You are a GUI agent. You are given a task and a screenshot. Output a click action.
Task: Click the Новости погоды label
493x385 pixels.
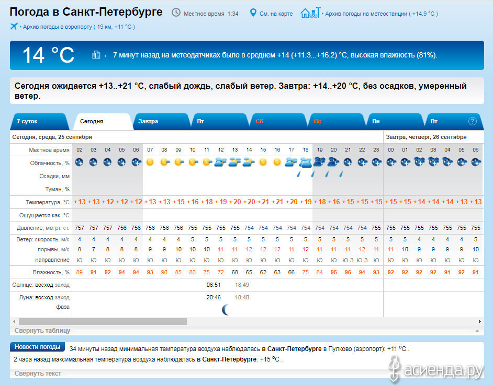[37, 347]
